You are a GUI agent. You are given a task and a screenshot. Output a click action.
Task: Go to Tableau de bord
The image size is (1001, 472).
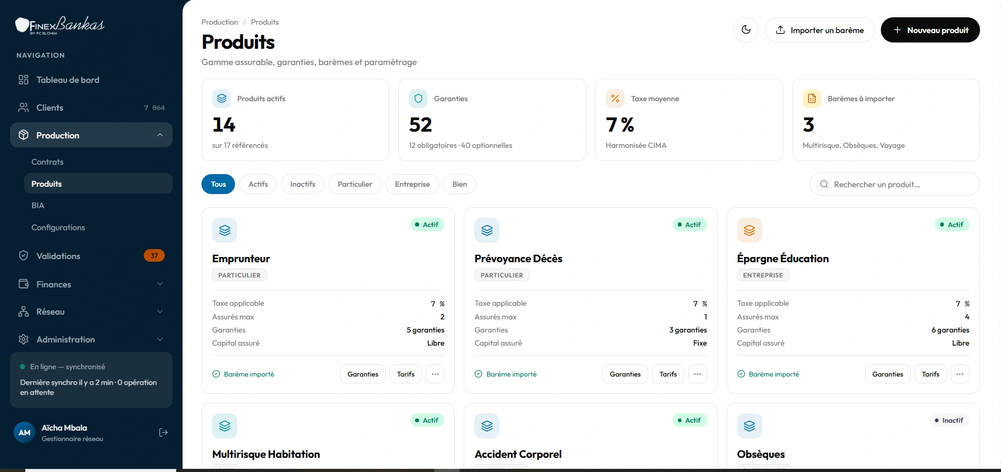pos(91,80)
